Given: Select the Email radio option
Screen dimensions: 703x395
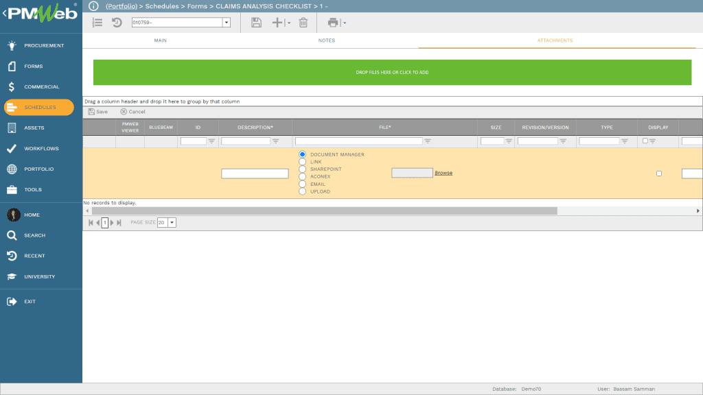Looking at the screenshot, I should click(x=302, y=184).
